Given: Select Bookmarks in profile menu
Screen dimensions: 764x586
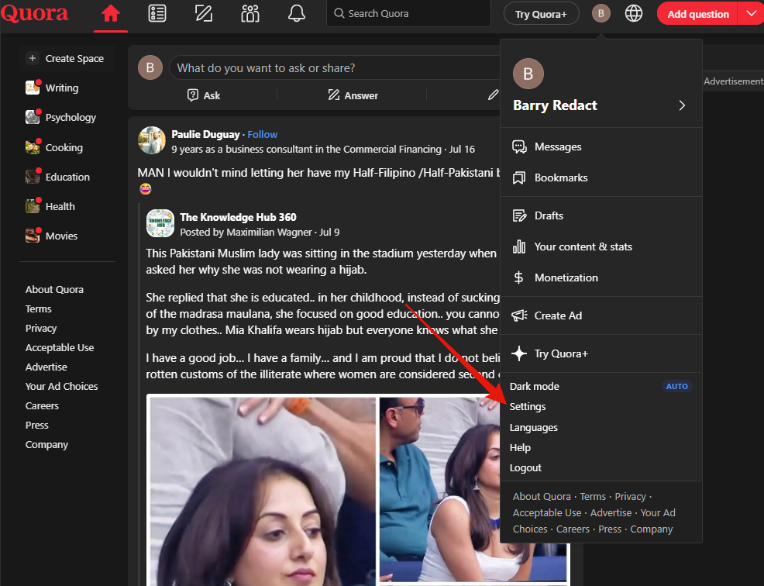Looking at the screenshot, I should point(601,178).
